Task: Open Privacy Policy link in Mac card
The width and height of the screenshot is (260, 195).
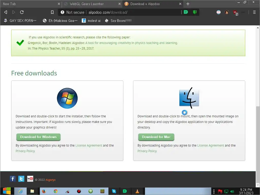Action: pyautogui.click(x=147, y=151)
